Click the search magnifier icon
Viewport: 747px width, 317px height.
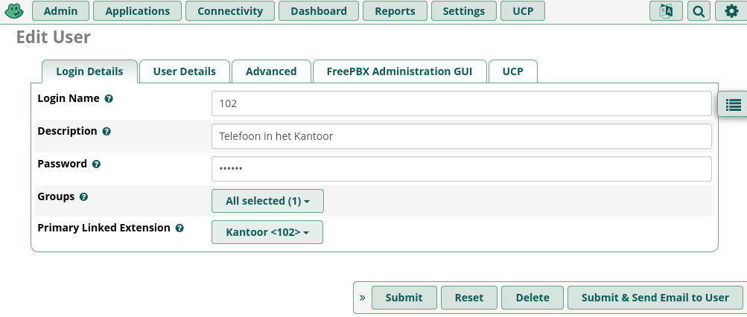pyautogui.click(x=699, y=11)
